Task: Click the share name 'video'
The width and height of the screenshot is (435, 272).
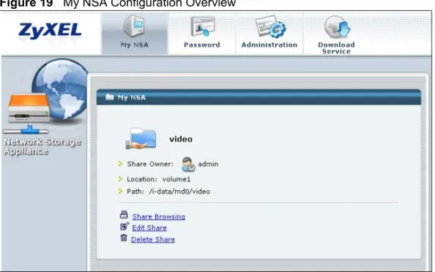Action: (181, 139)
